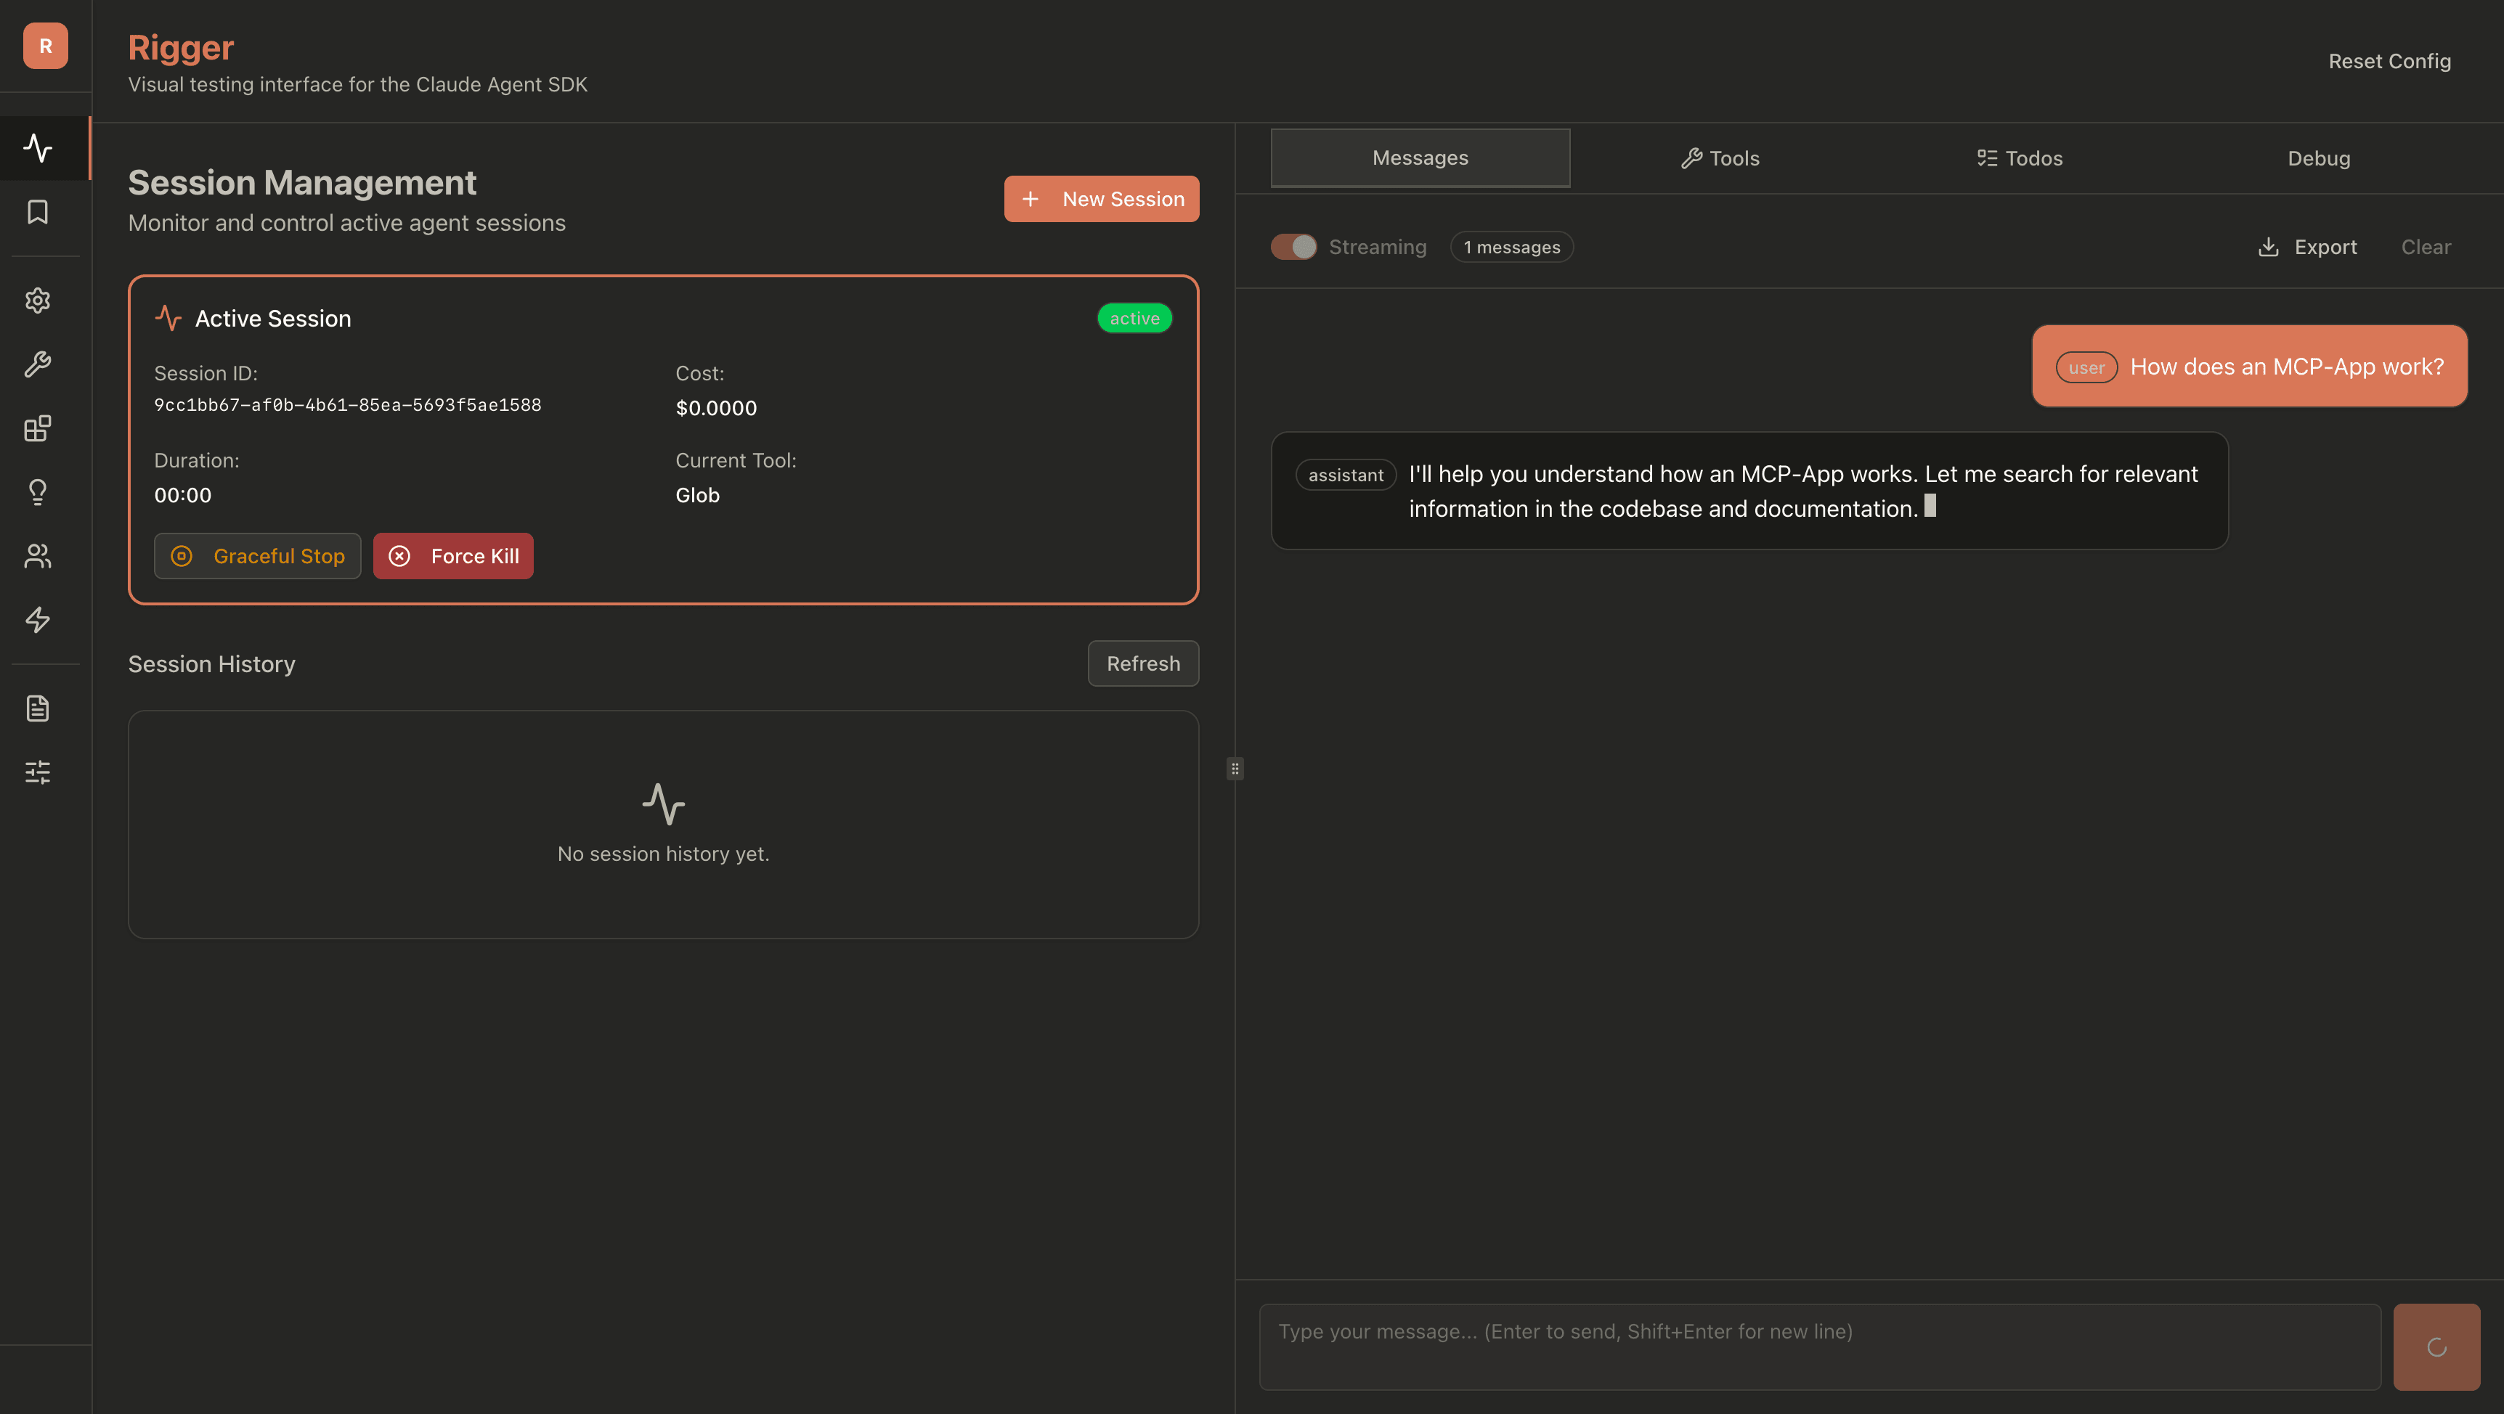This screenshot has width=2504, height=1414.
Task: Focus the message input text field
Action: [1818, 1346]
